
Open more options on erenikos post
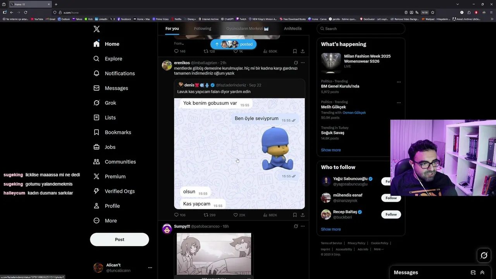tap(303, 63)
